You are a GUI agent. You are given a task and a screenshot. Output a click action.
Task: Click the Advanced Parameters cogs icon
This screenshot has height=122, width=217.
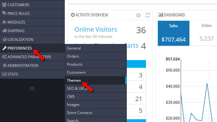[x=4, y=57]
